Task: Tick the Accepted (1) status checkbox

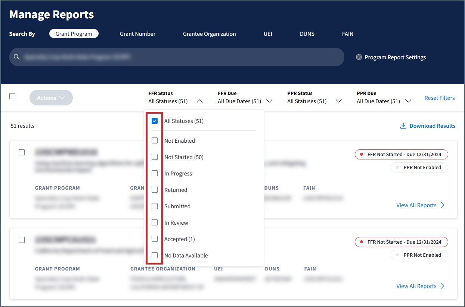Action: (155, 239)
